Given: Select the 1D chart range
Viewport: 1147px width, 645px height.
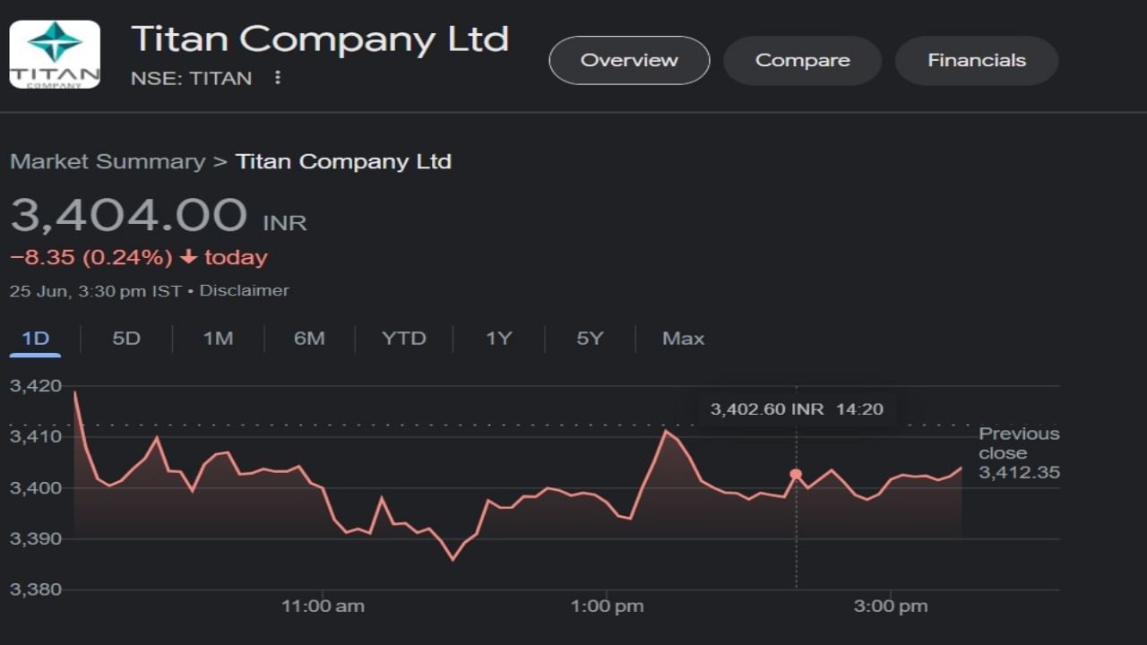Looking at the screenshot, I should pos(35,339).
